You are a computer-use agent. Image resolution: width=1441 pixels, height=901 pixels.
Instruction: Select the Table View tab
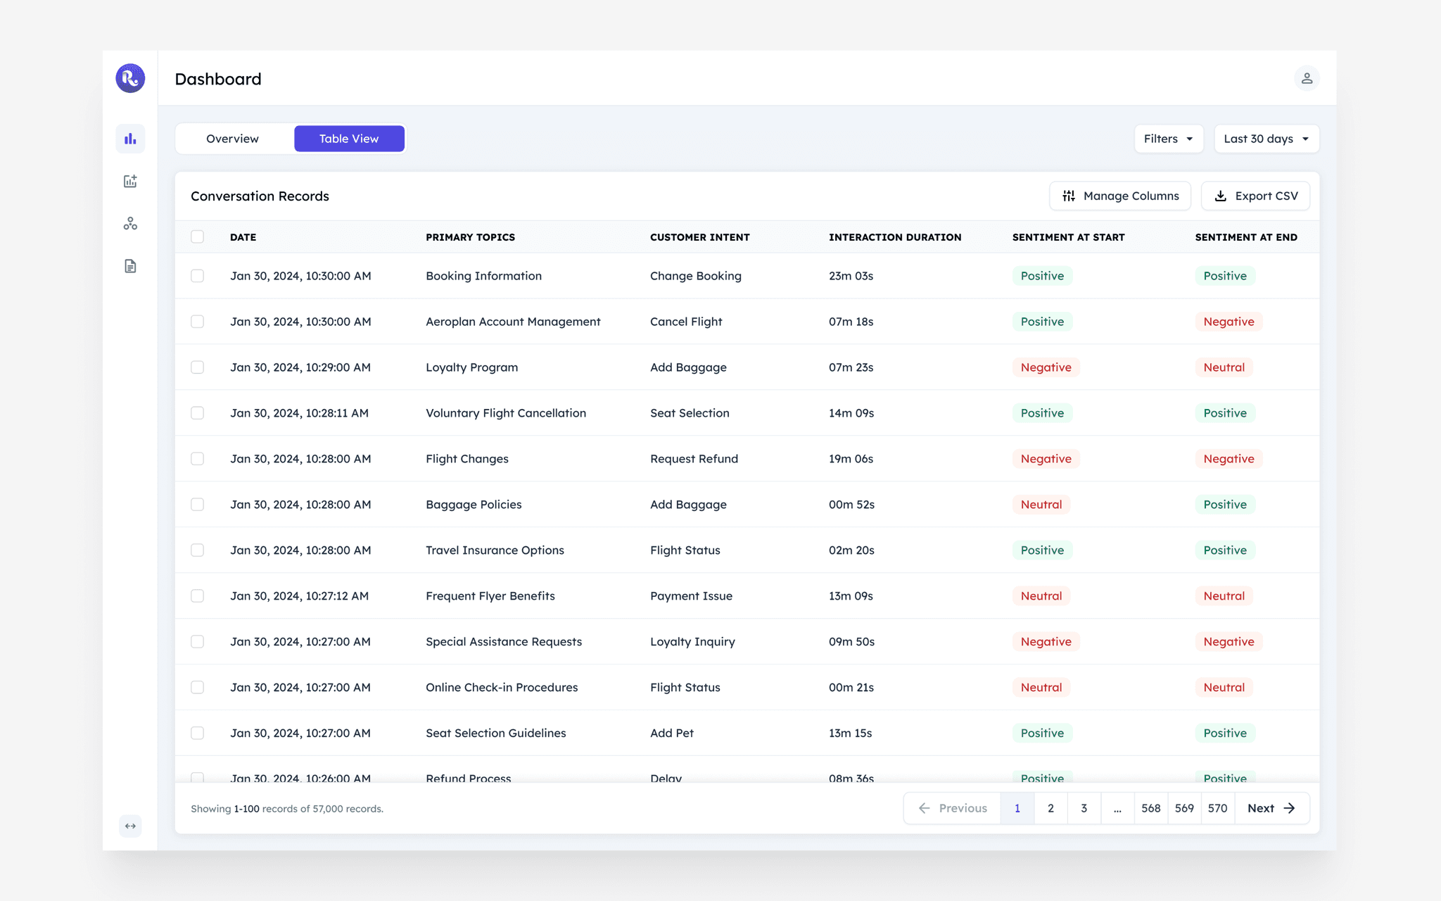point(349,139)
